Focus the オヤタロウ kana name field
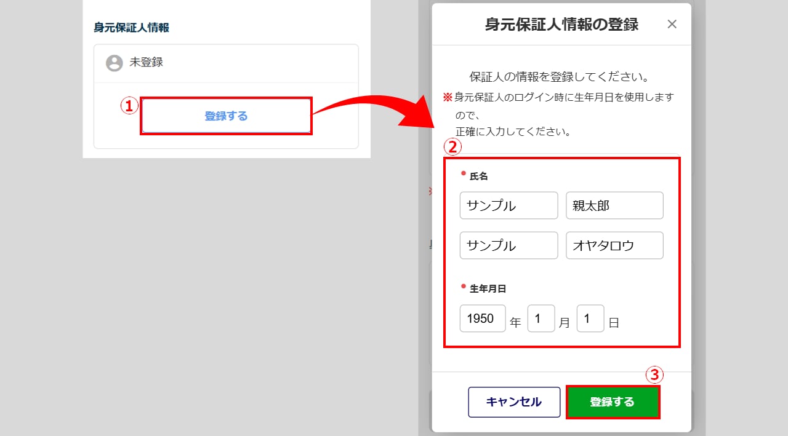The width and height of the screenshot is (788, 436). point(614,245)
